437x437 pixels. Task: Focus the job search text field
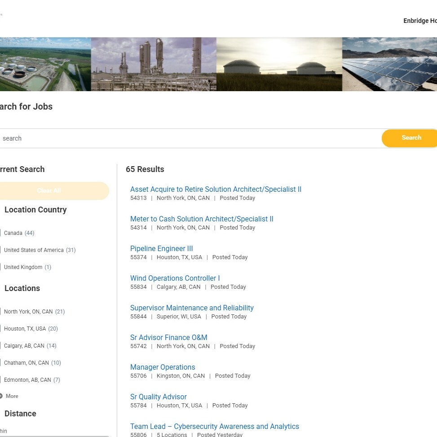click(189, 138)
